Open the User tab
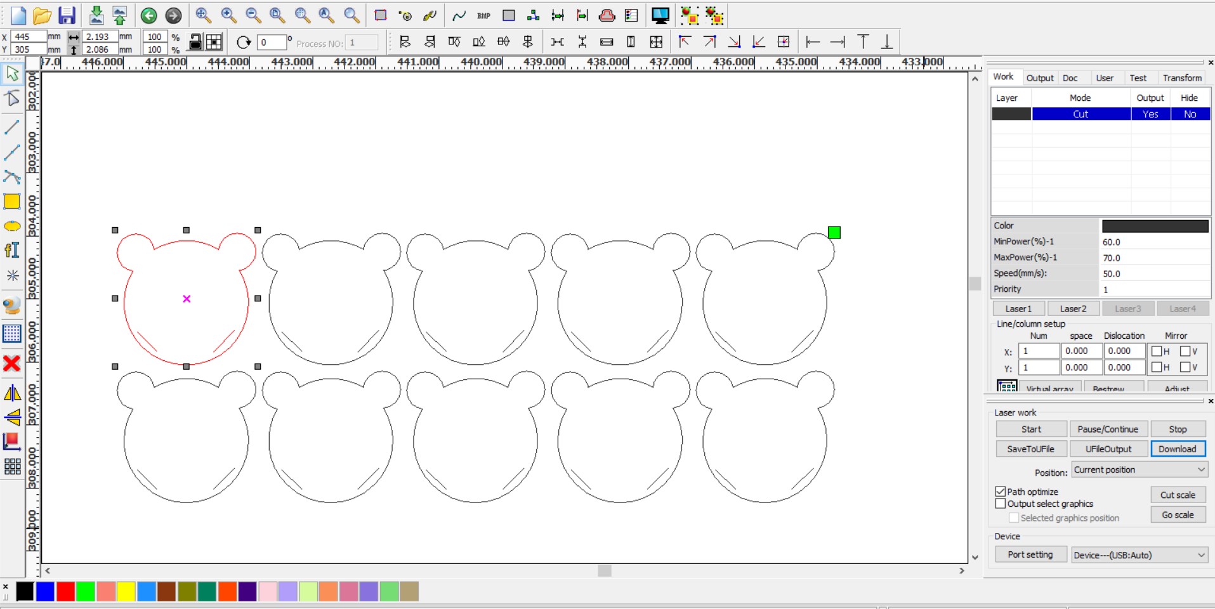Viewport: 1215px width, 609px height. [x=1105, y=78]
